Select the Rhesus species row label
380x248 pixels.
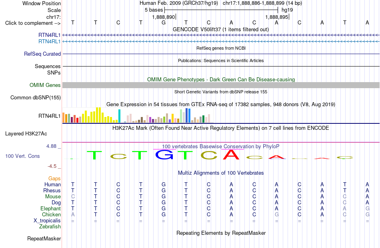click(52, 190)
